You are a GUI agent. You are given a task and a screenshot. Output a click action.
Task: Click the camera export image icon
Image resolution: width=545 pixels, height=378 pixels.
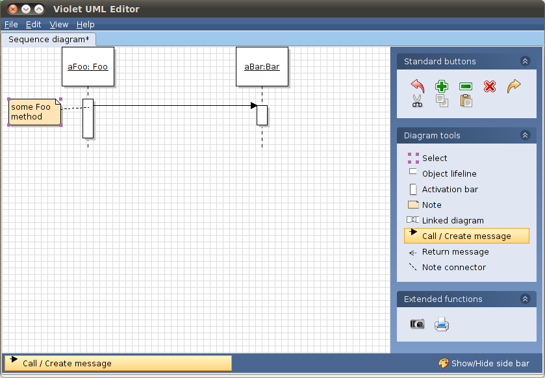pos(418,324)
